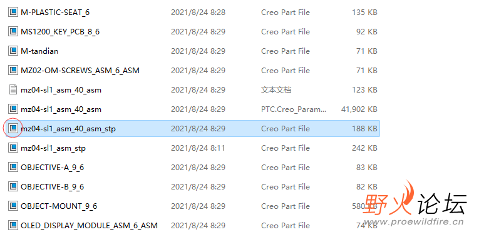Screen dimensions: 479x232
Task: Select the mz04-sl1_asm_stp file icon
Action: coord(13,148)
